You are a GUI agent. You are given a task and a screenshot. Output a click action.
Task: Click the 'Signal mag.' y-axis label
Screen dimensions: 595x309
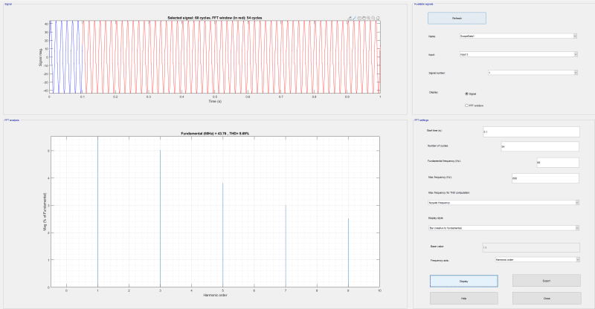tap(40, 57)
